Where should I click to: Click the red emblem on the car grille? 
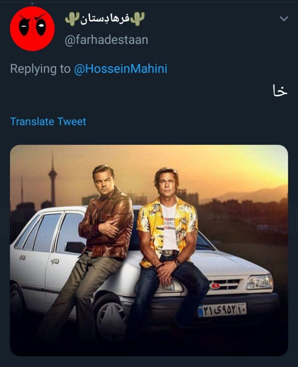[x=216, y=285]
